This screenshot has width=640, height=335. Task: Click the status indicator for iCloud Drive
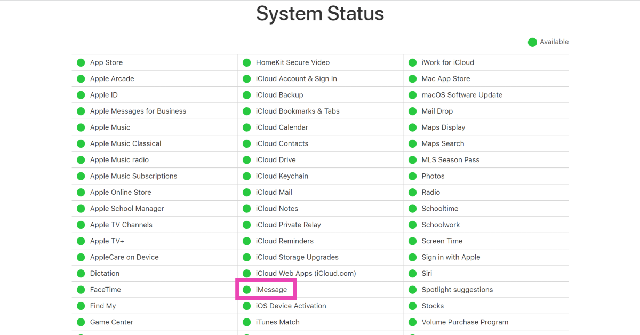(x=246, y=160)
